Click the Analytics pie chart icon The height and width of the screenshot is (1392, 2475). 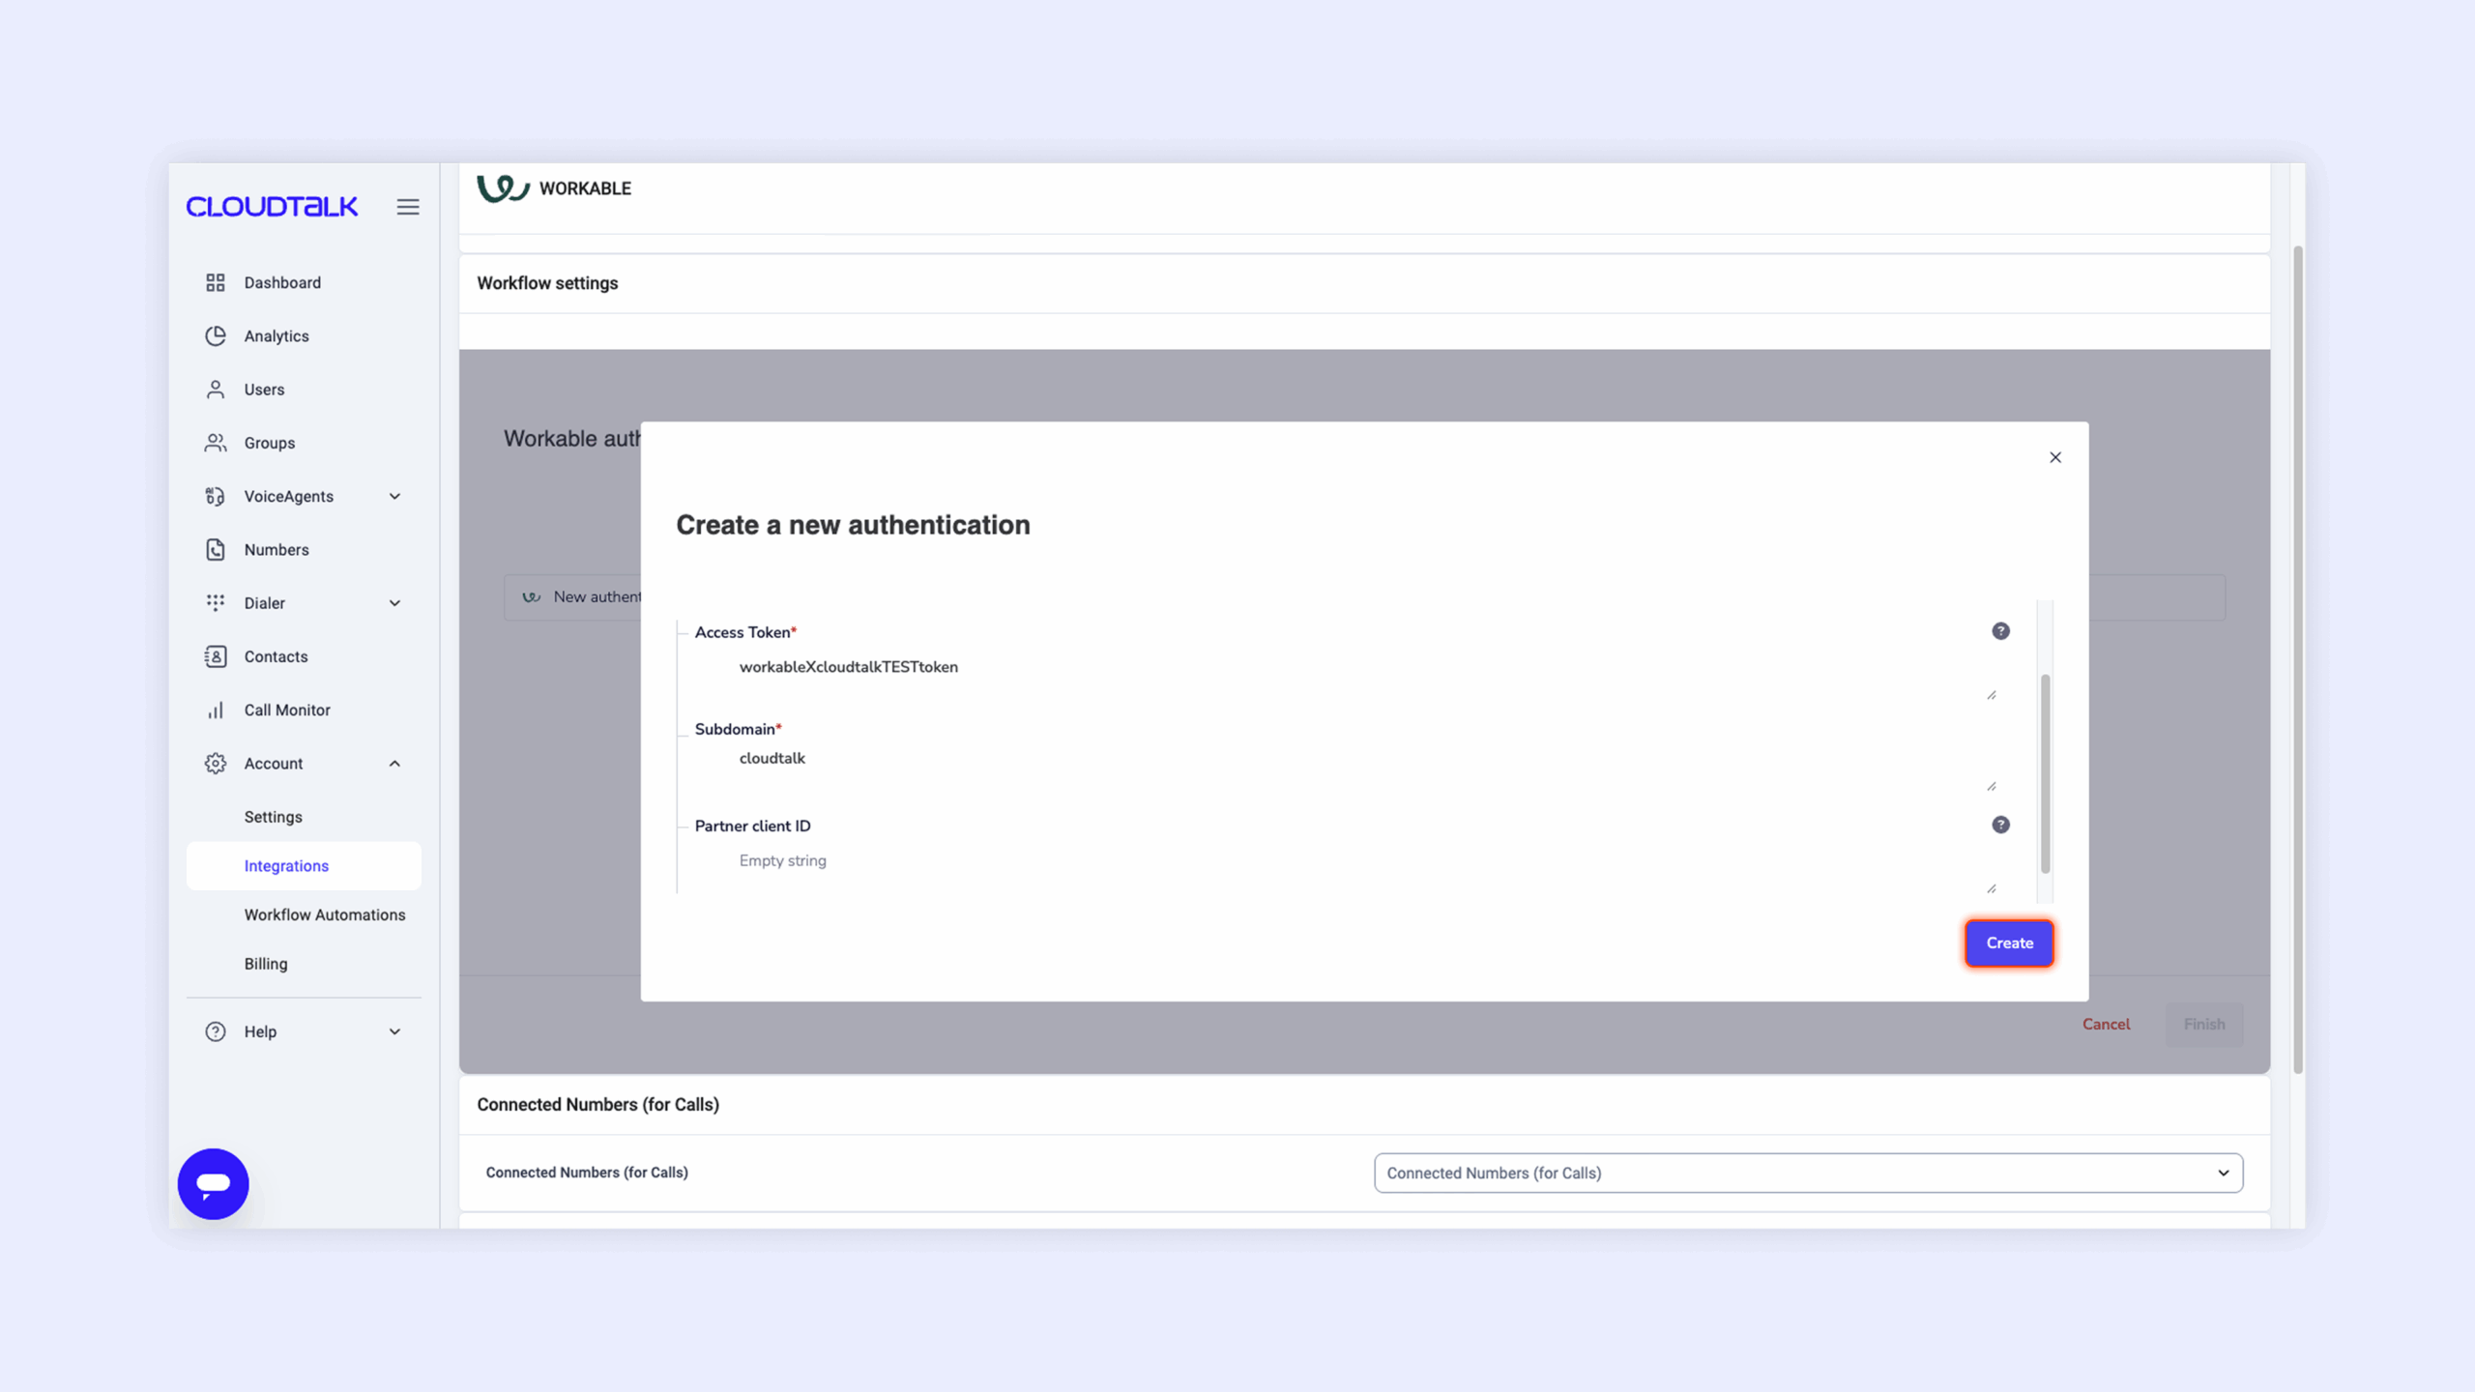[x=215, y=335]
